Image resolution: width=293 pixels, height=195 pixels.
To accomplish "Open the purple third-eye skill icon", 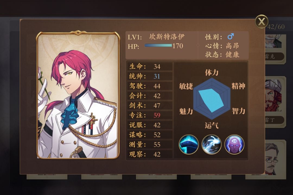I will tap(234, 144).
